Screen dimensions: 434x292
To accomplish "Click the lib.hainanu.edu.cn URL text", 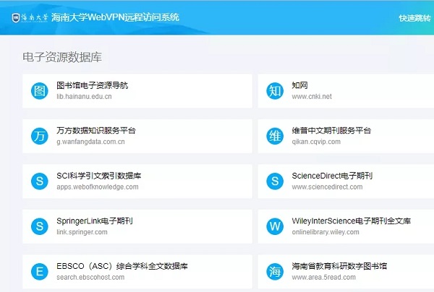I will point(84,97).
